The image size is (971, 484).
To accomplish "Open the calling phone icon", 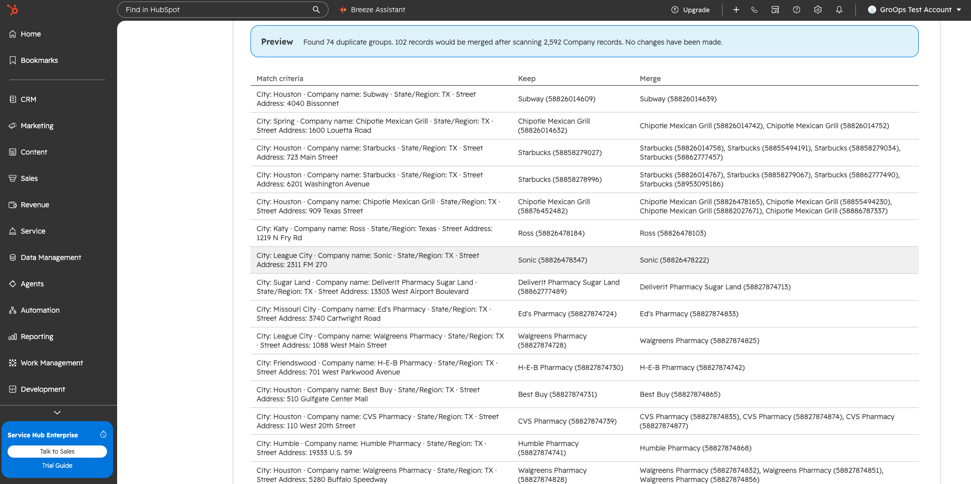I will click(754, 10).
